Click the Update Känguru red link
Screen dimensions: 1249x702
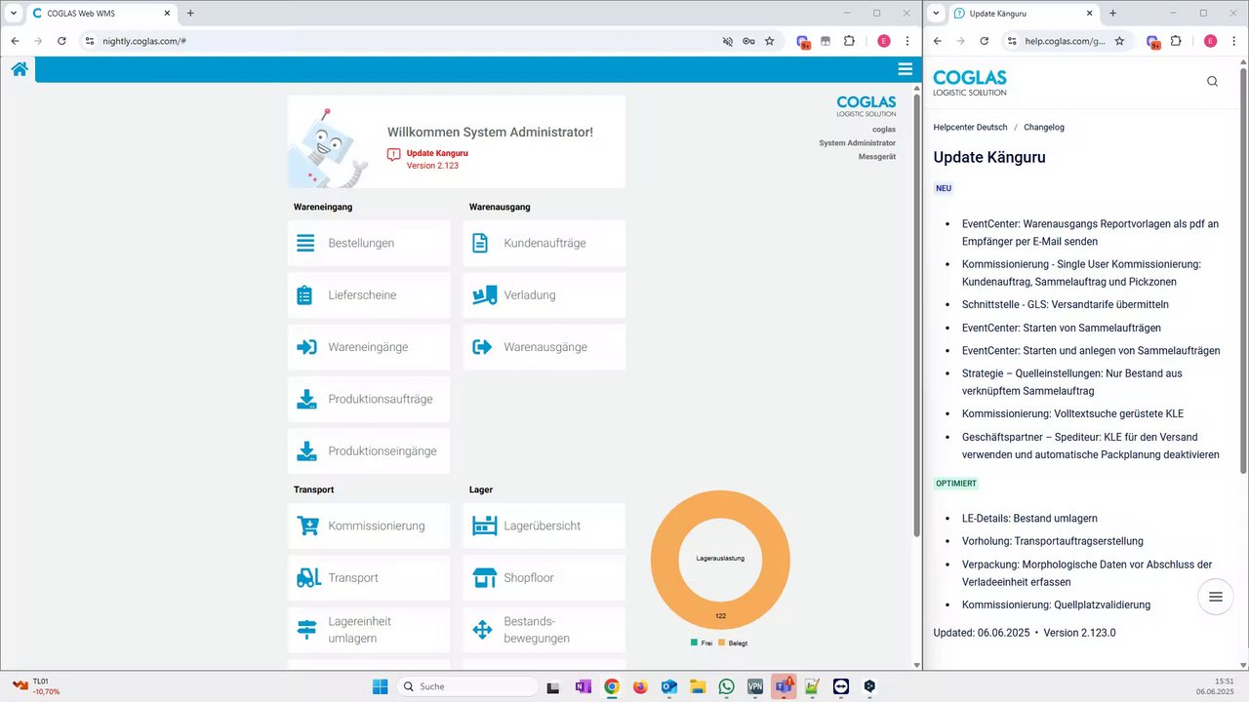click(437, 153)
